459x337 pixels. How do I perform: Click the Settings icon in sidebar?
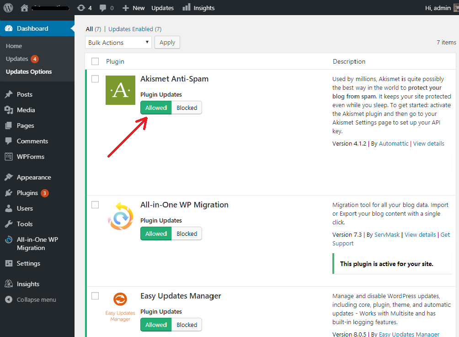9,263
